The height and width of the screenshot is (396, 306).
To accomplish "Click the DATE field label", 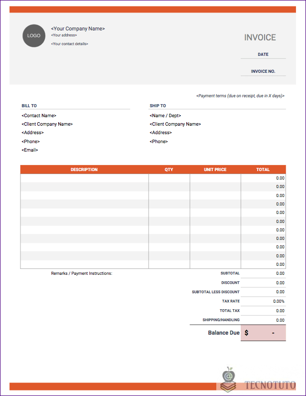I will coord(263,54).
